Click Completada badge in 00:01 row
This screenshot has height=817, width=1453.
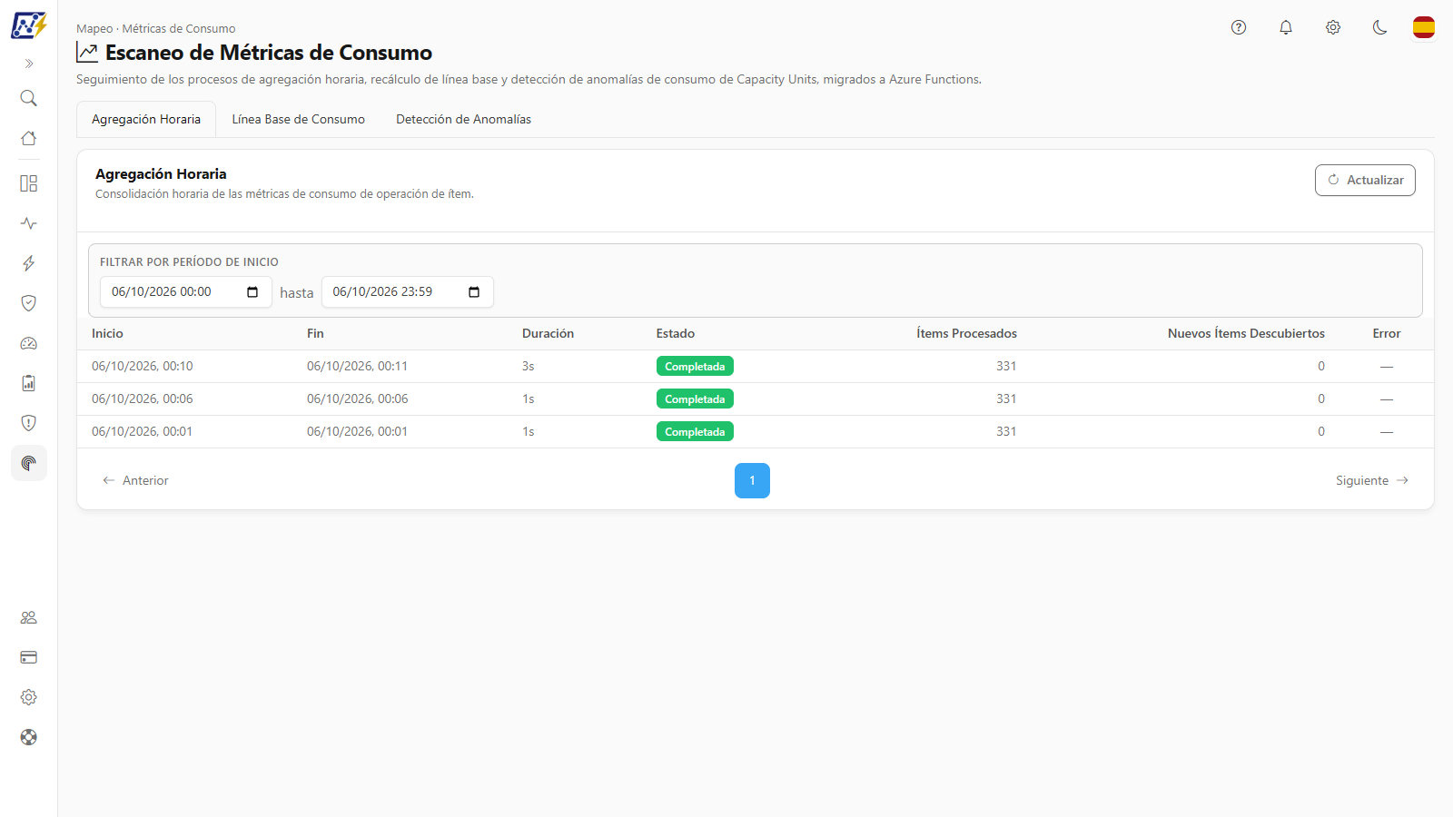coord(695,431)
